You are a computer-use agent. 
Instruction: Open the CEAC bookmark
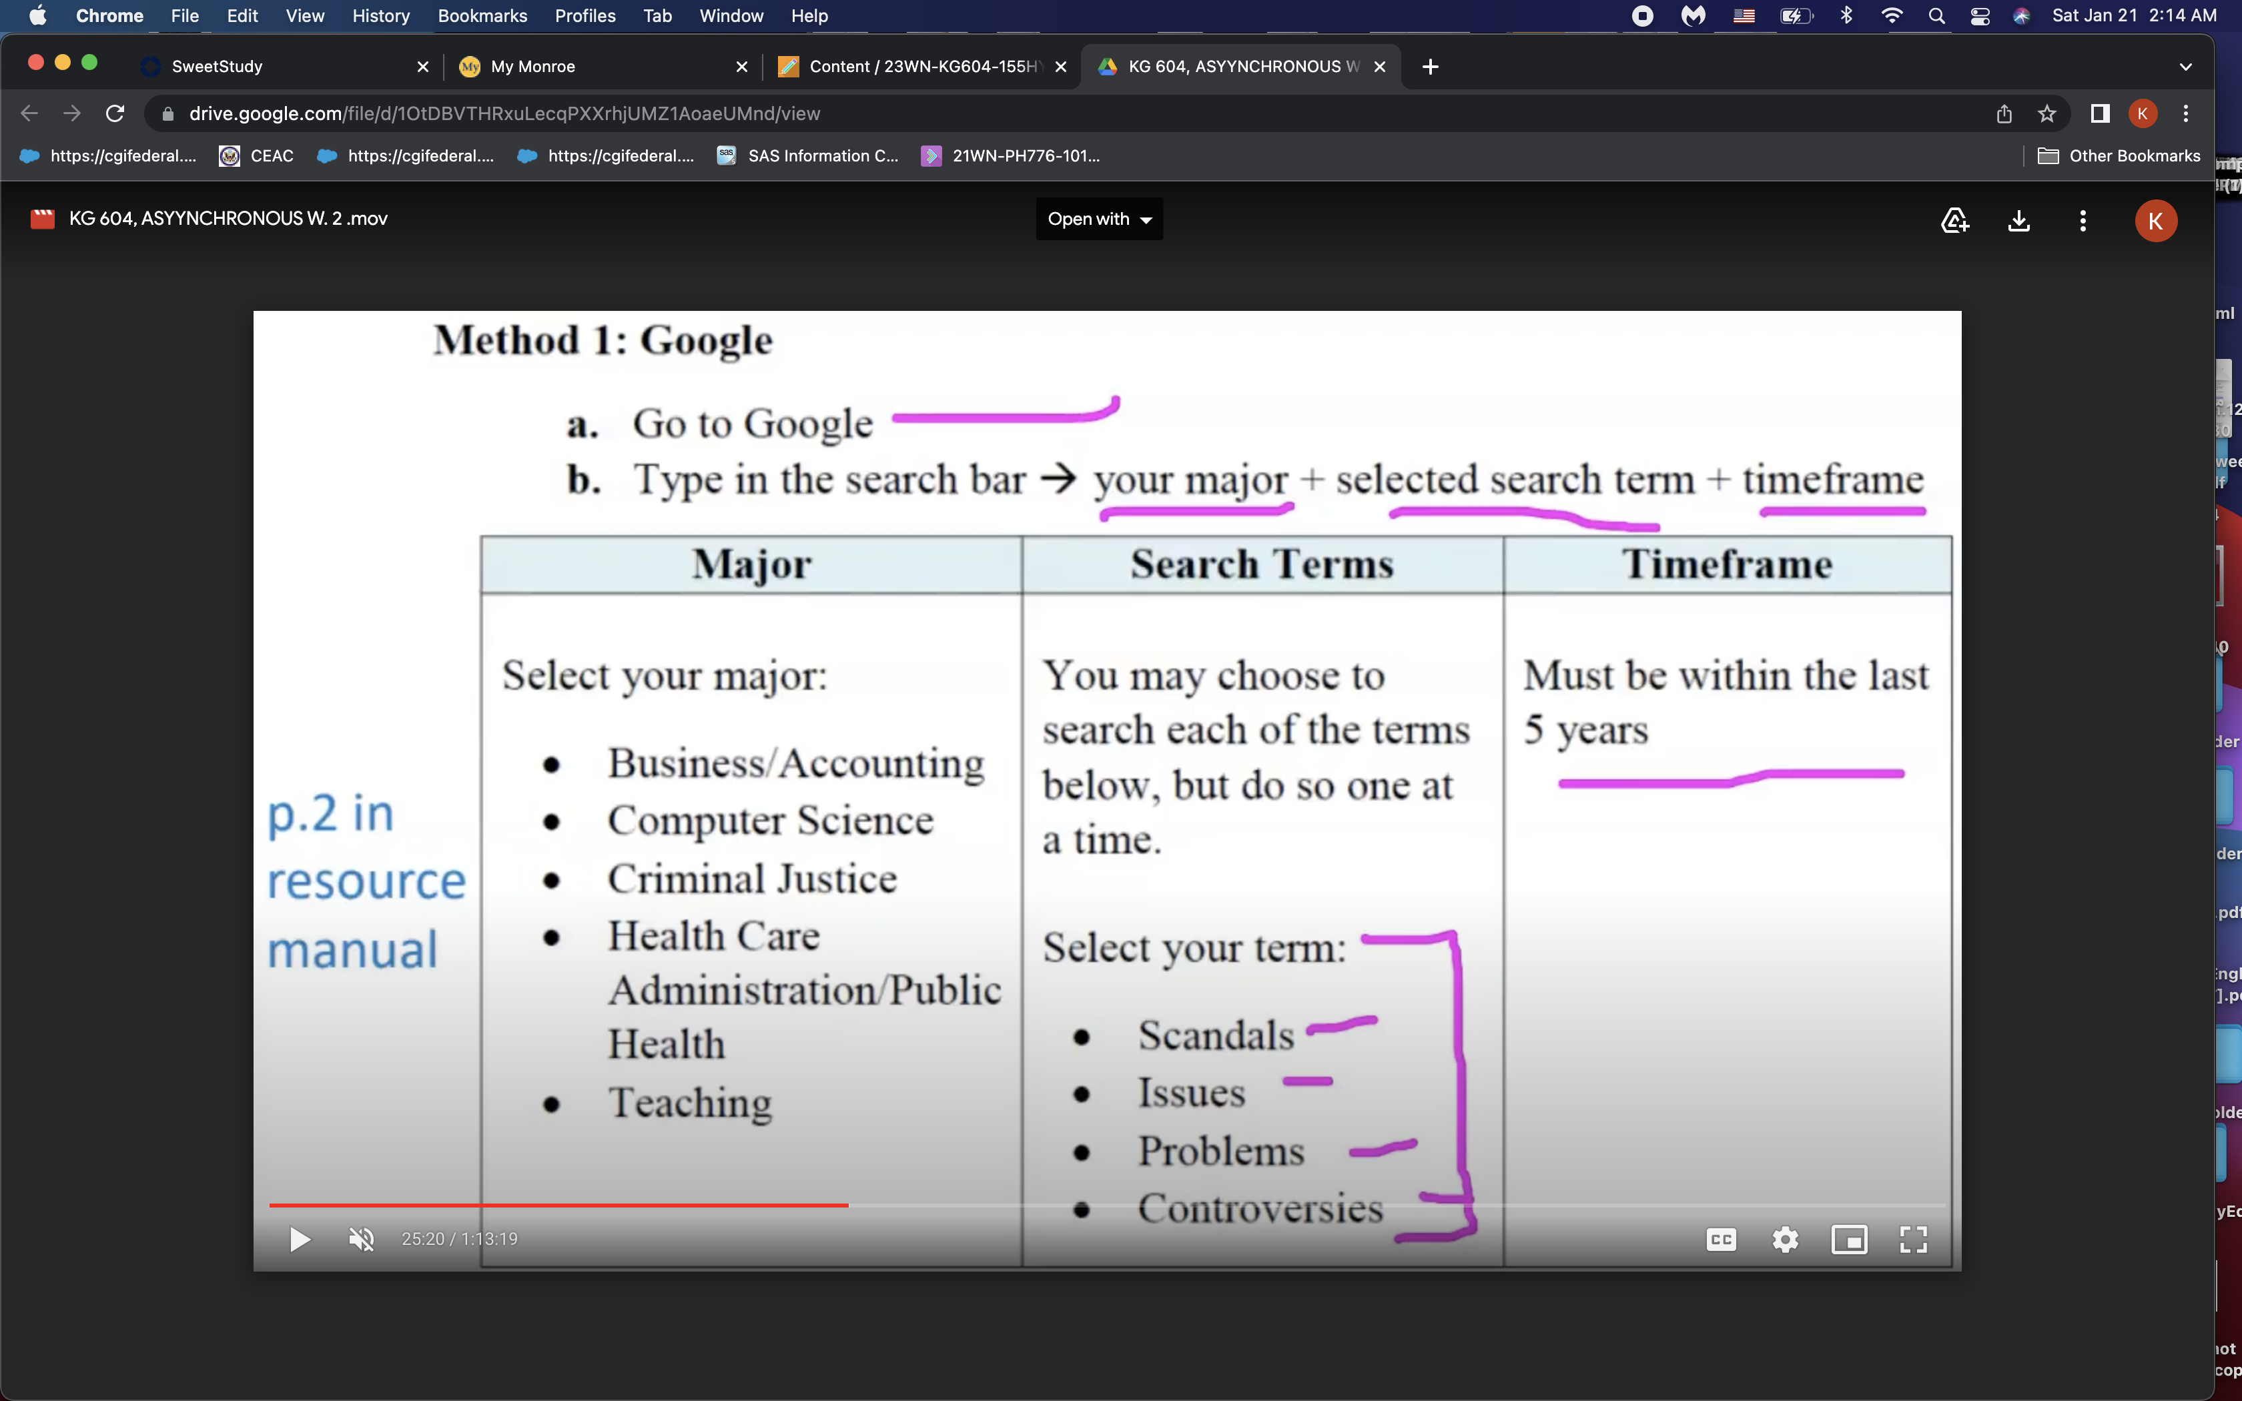tap(257, 155)
